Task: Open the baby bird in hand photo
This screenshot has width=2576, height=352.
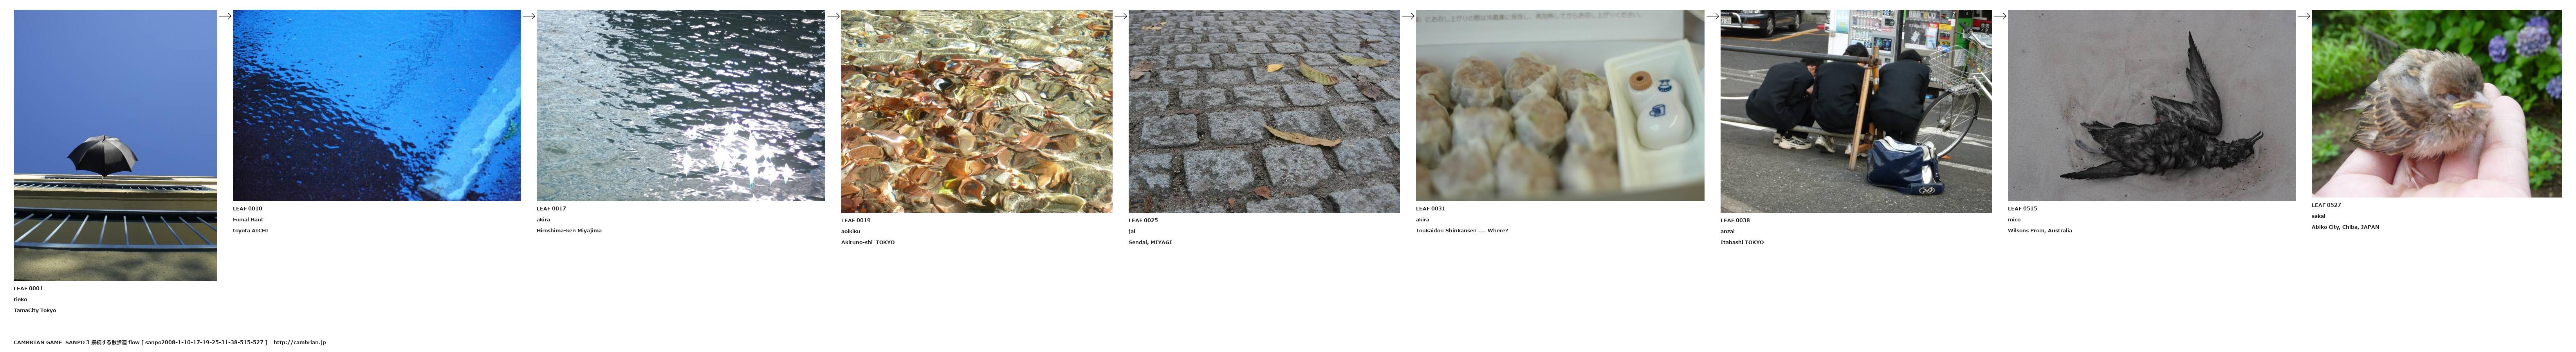Action: [2437, 103]
